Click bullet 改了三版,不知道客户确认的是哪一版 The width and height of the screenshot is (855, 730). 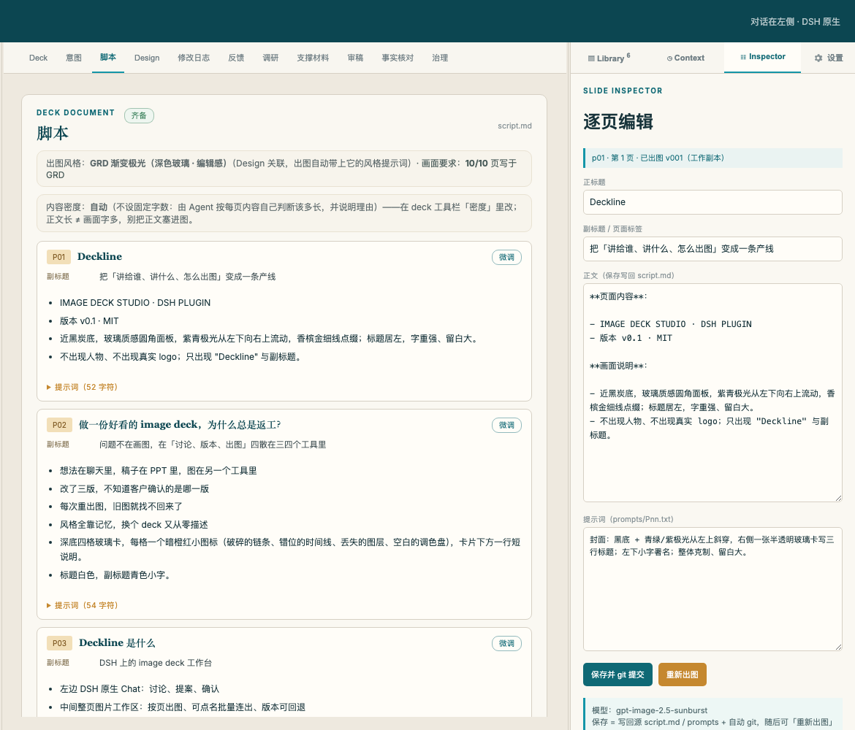coord(134,488)
